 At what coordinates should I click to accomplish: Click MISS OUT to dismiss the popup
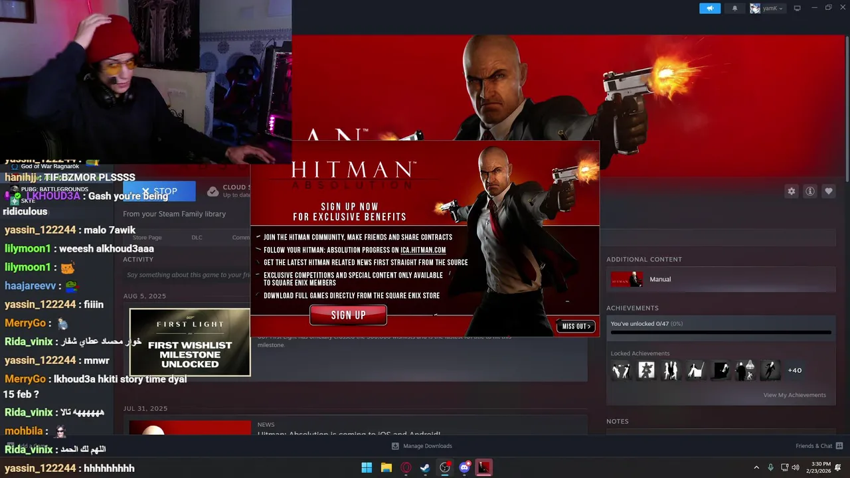click(x=576, y=326)
